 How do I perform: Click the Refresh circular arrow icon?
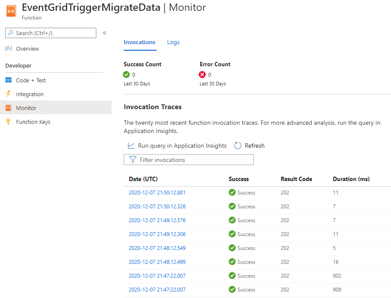point(238,146)
